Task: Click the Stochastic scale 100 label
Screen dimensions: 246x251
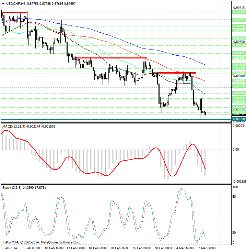Action: pyautogui.click(x=235, y=187)
